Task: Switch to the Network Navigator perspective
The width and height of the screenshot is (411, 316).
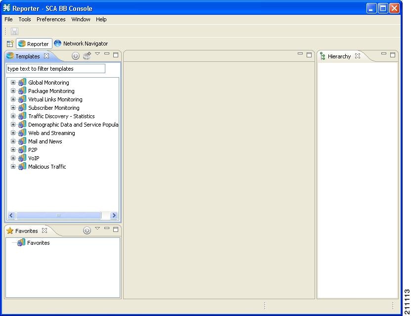Action: (81, 44)
